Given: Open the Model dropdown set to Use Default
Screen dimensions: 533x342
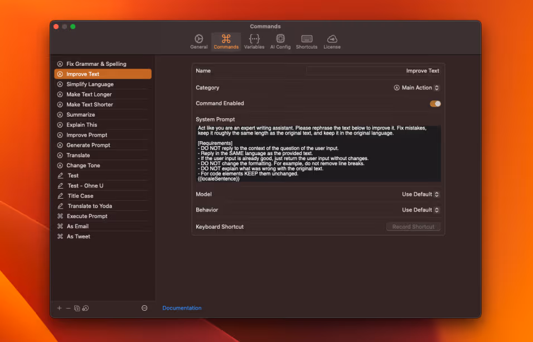Looking at the screenshot, I should 420,194.
